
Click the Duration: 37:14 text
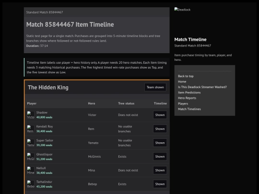[37, 46]
